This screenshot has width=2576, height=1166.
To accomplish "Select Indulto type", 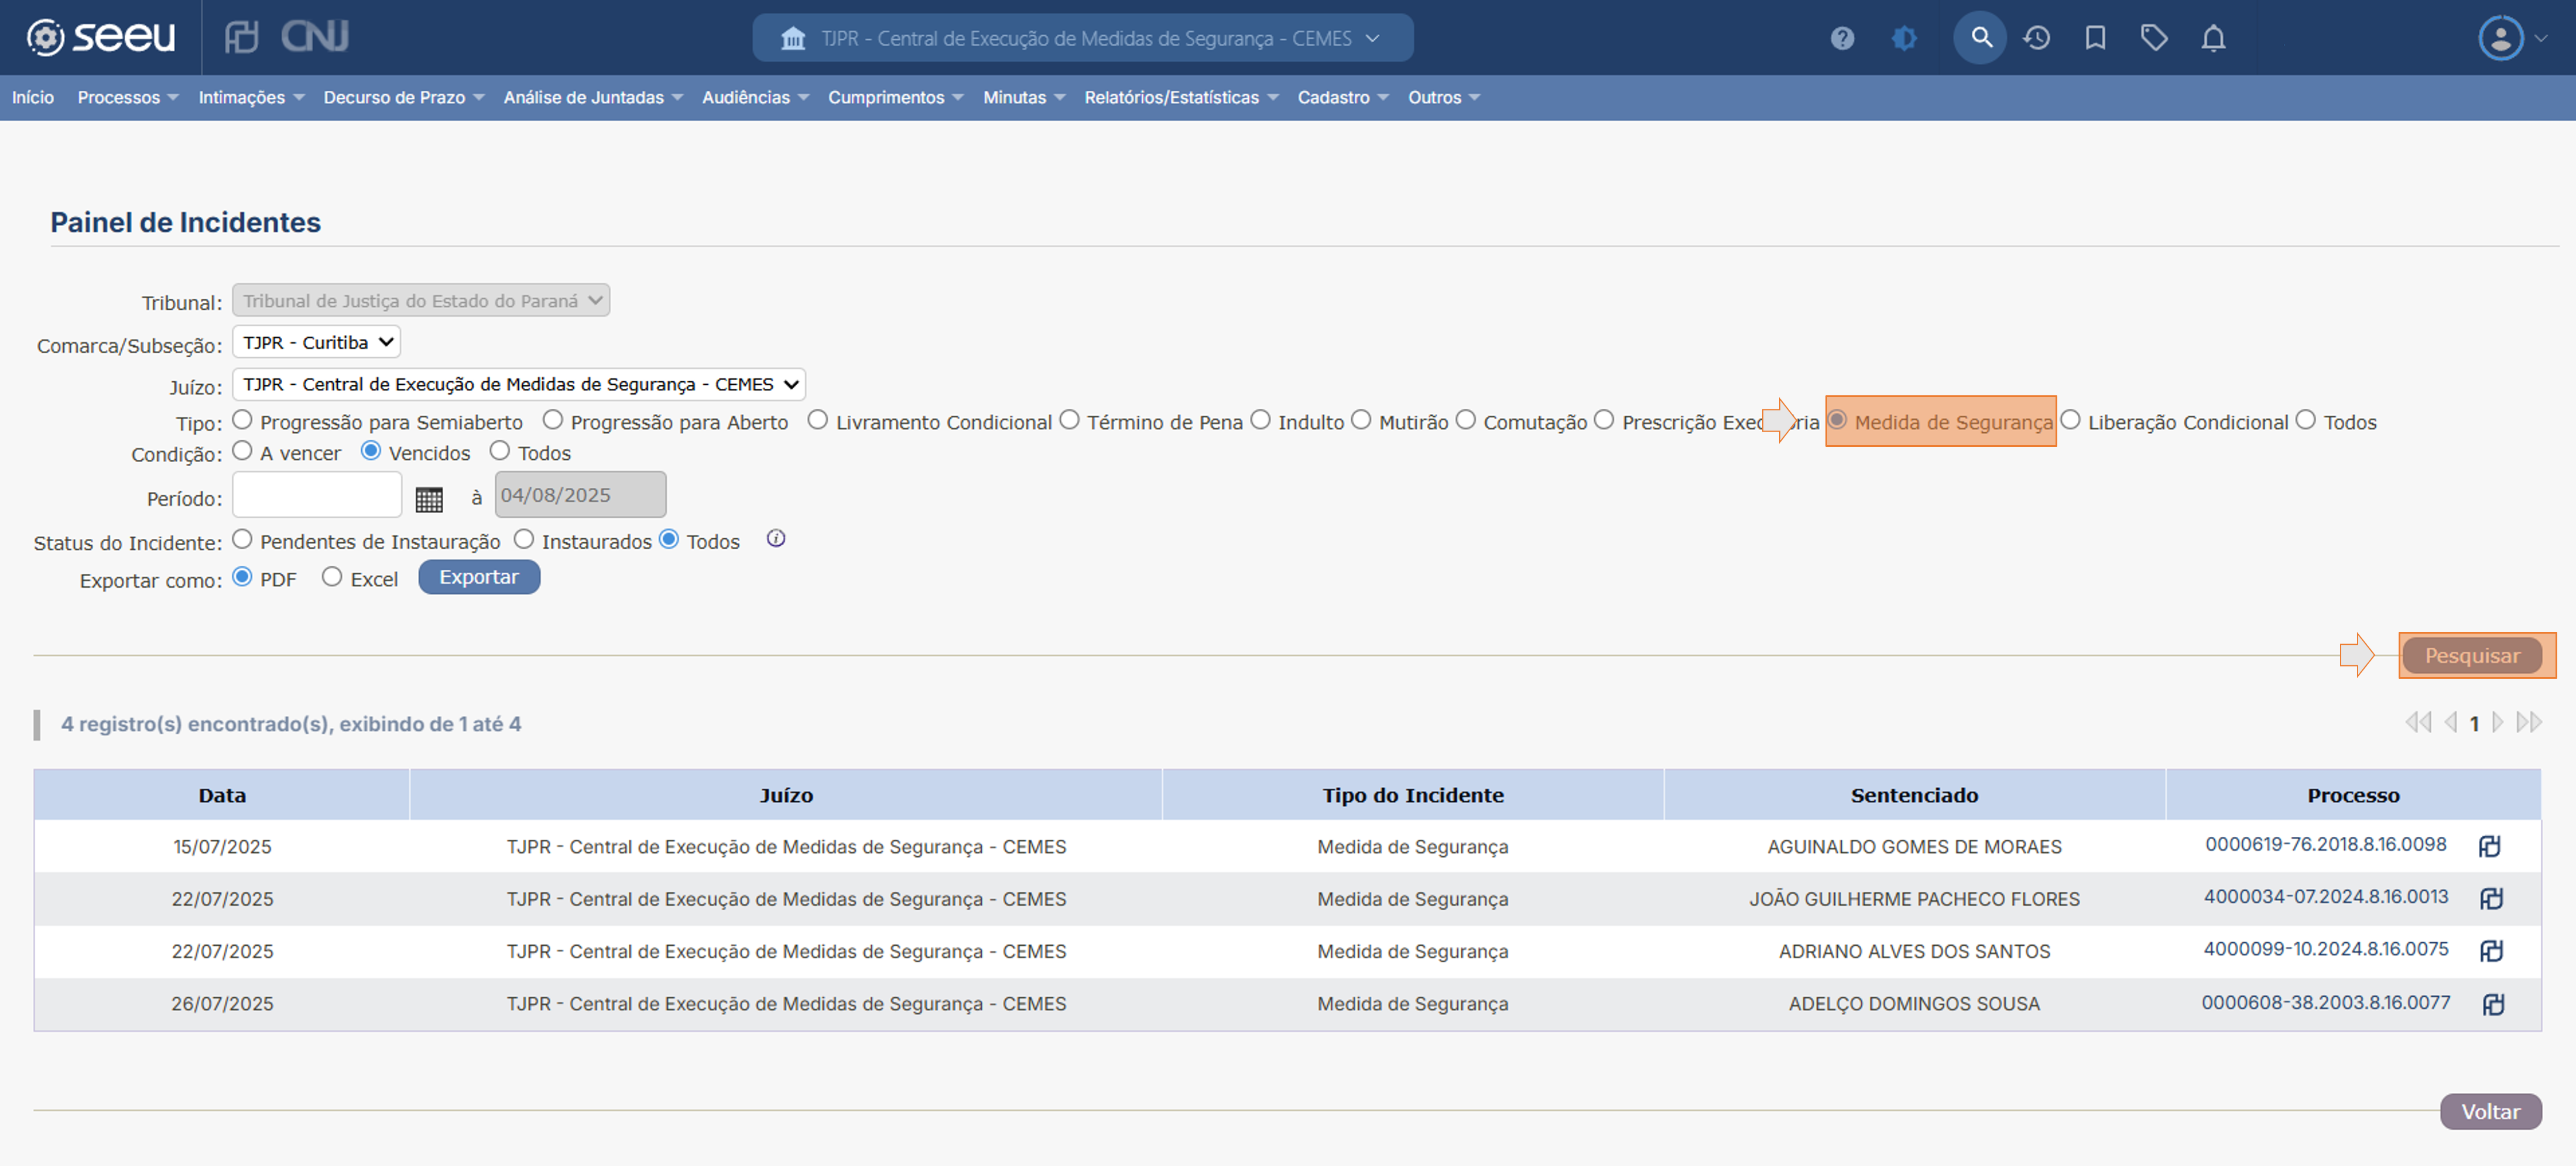I will coord(1260,420).
